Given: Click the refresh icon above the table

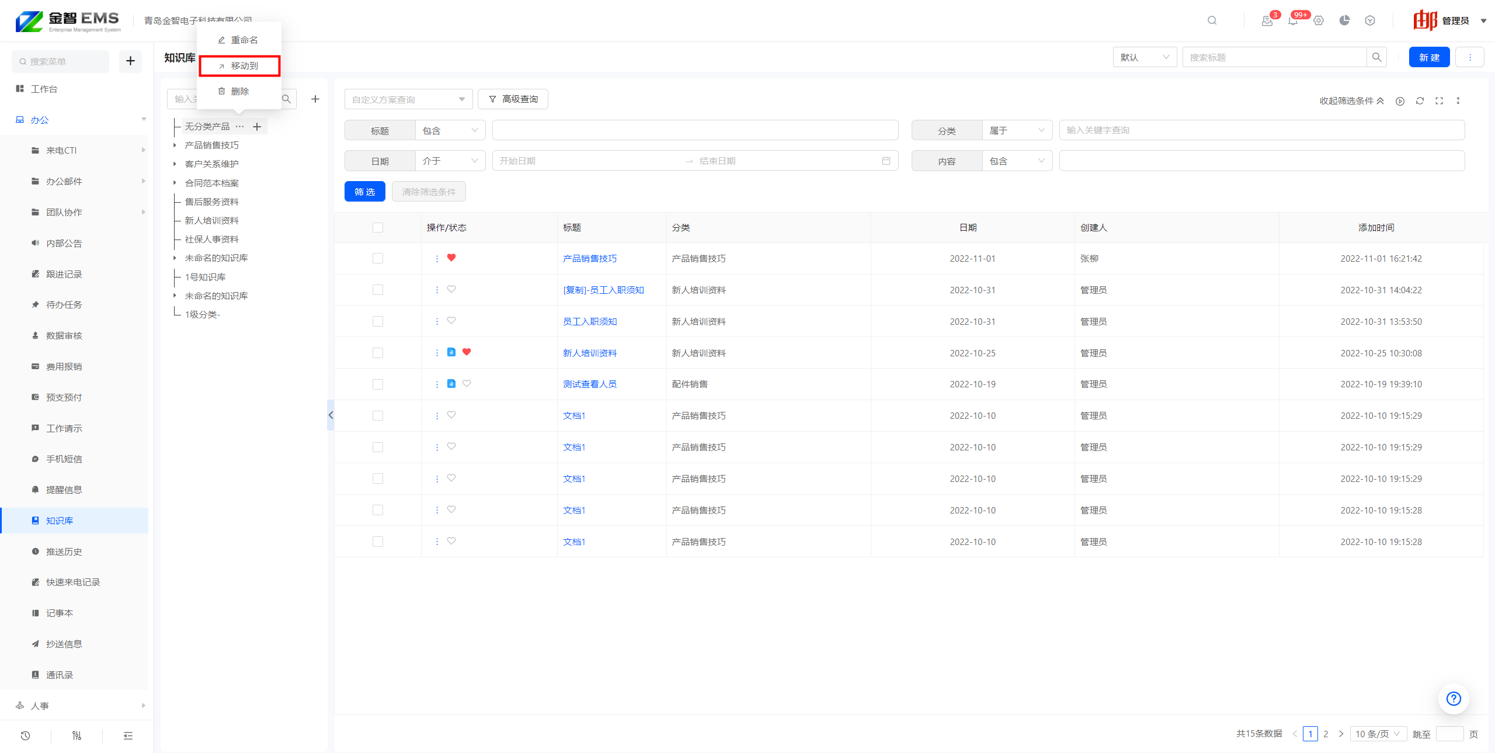Looking at the screenshot, I should [x=1420, y=101].
